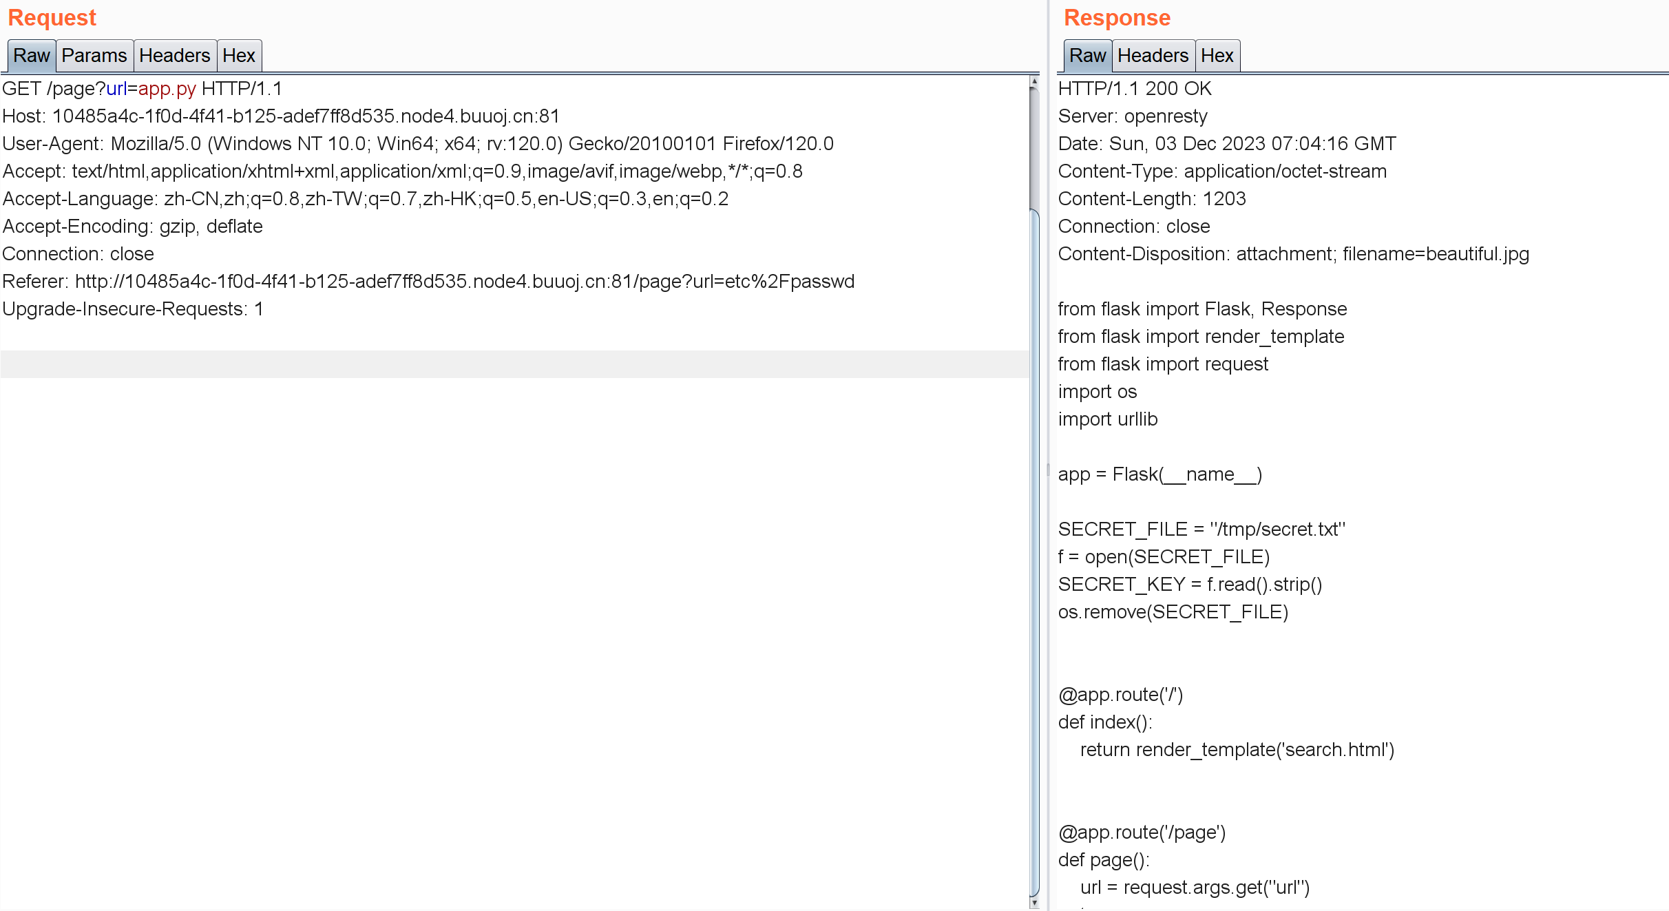Screen dimensions: 1669x911
Task: Click the 'GET /page?url=app.py HTTP/1.1' request line
Action: tap(143, 89)
